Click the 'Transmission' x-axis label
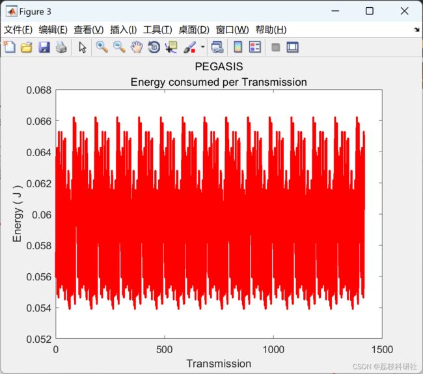 coord(219,364)
